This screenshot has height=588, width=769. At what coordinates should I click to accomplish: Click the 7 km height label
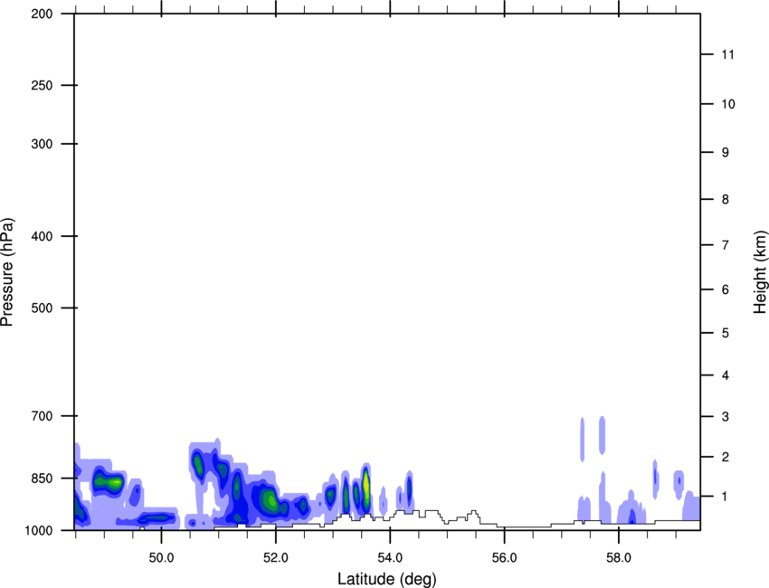(726, 245)
